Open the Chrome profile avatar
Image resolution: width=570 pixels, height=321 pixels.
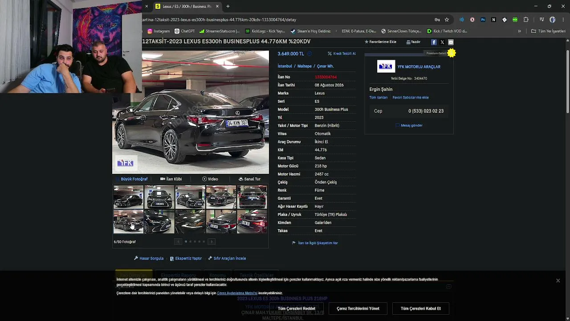(552, 20)
